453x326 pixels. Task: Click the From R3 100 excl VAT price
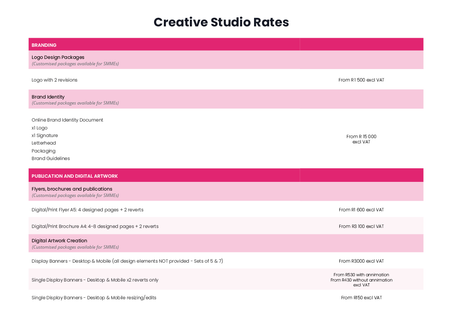(361, 226)
